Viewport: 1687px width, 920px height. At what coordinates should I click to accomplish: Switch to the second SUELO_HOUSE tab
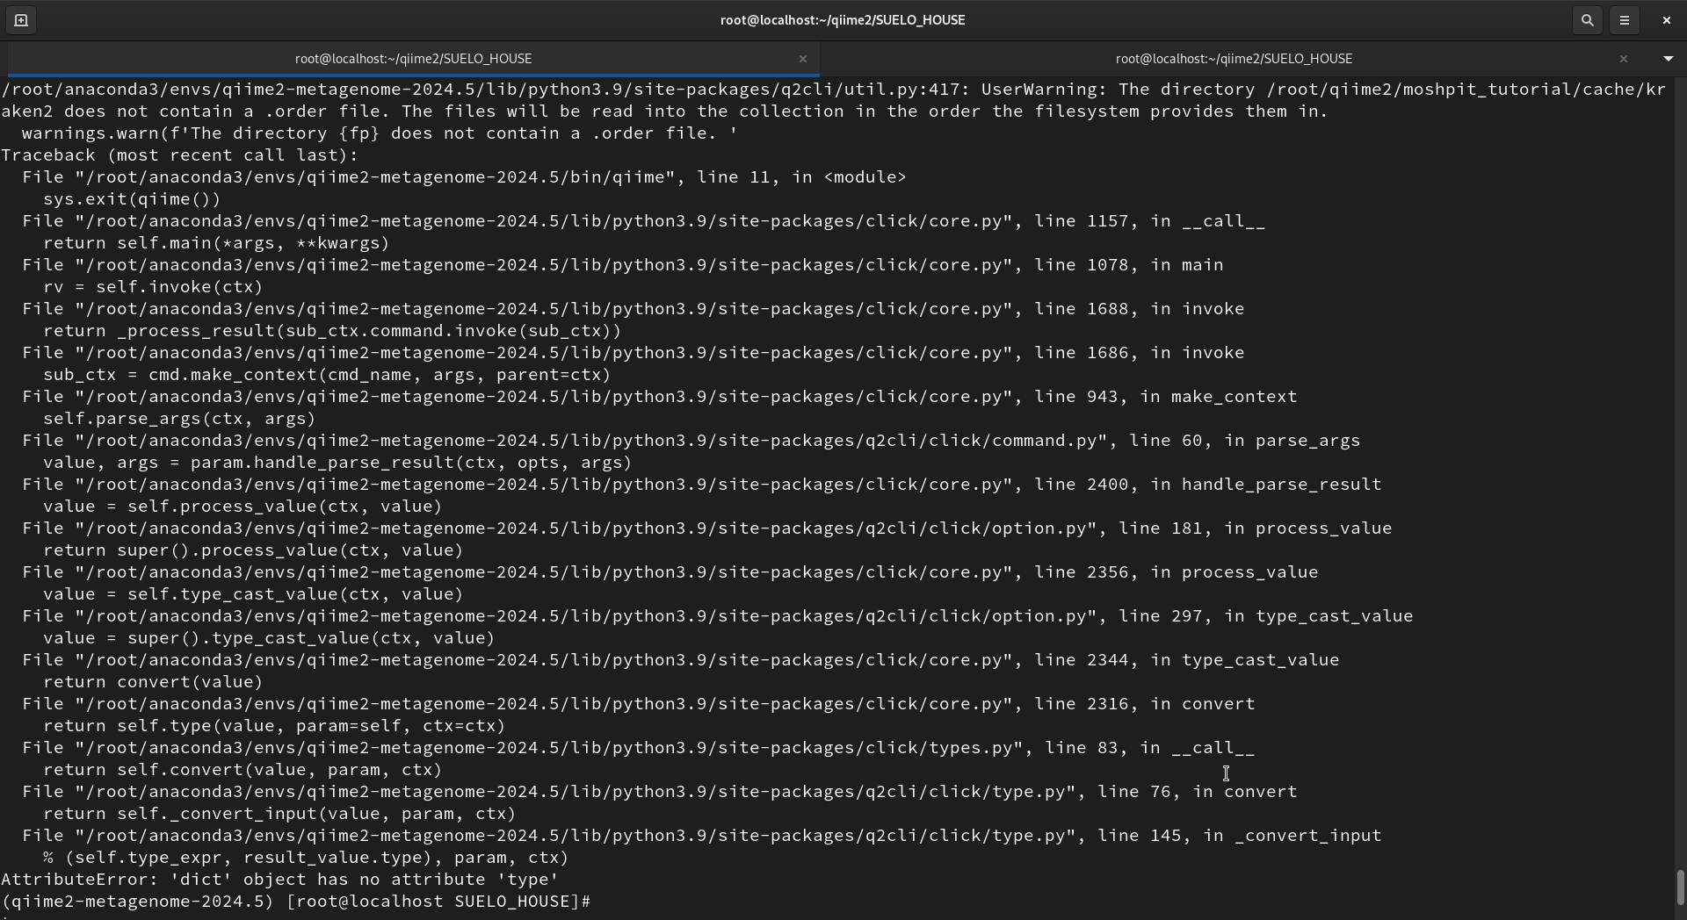tap(1233, 59)
